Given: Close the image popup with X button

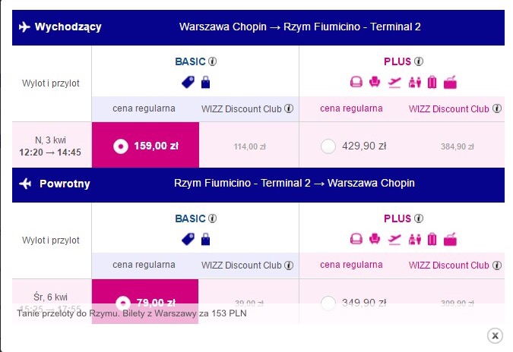Looking at the screenshot, I should point(495,335).
